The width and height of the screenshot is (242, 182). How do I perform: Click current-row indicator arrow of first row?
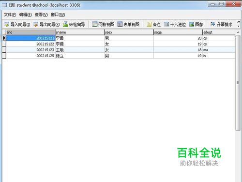[4, 38]
